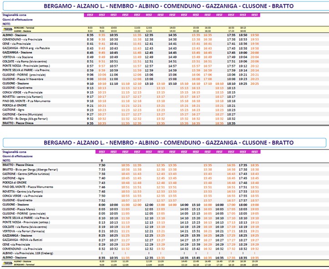The width and height of the screenshot is (329, 269).
Task: Select the GAZZANIGA - ROVA ang. via Pasubio stop
Action: [26, 48]
